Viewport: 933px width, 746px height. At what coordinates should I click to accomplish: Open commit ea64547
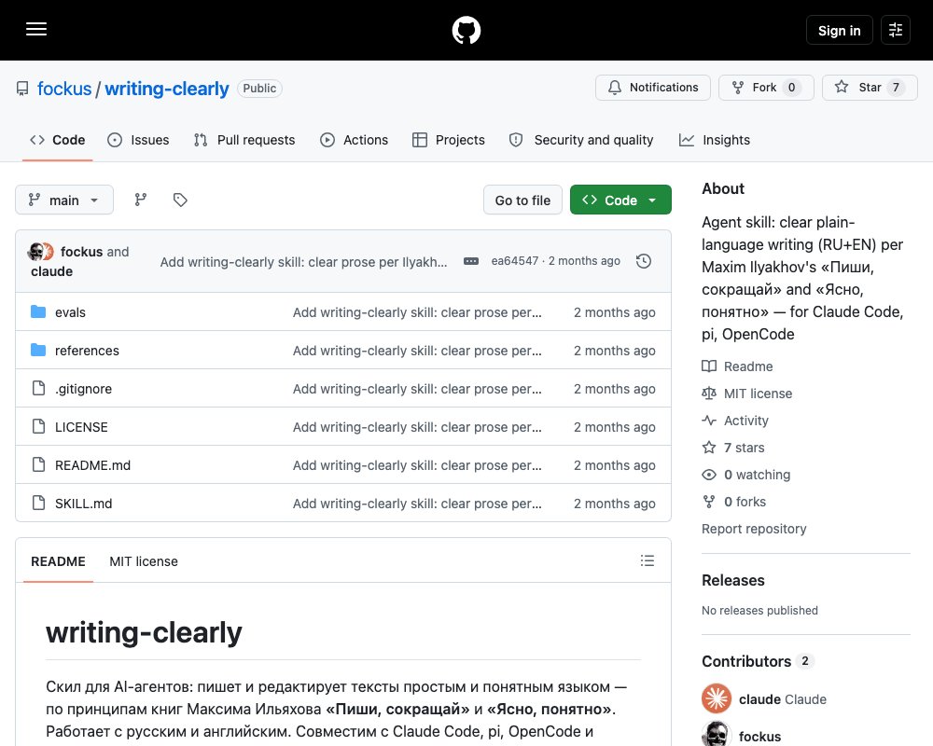click(x=515, y=260)
